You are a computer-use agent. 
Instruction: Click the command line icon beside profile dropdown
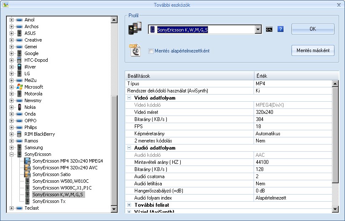(269, 29)
